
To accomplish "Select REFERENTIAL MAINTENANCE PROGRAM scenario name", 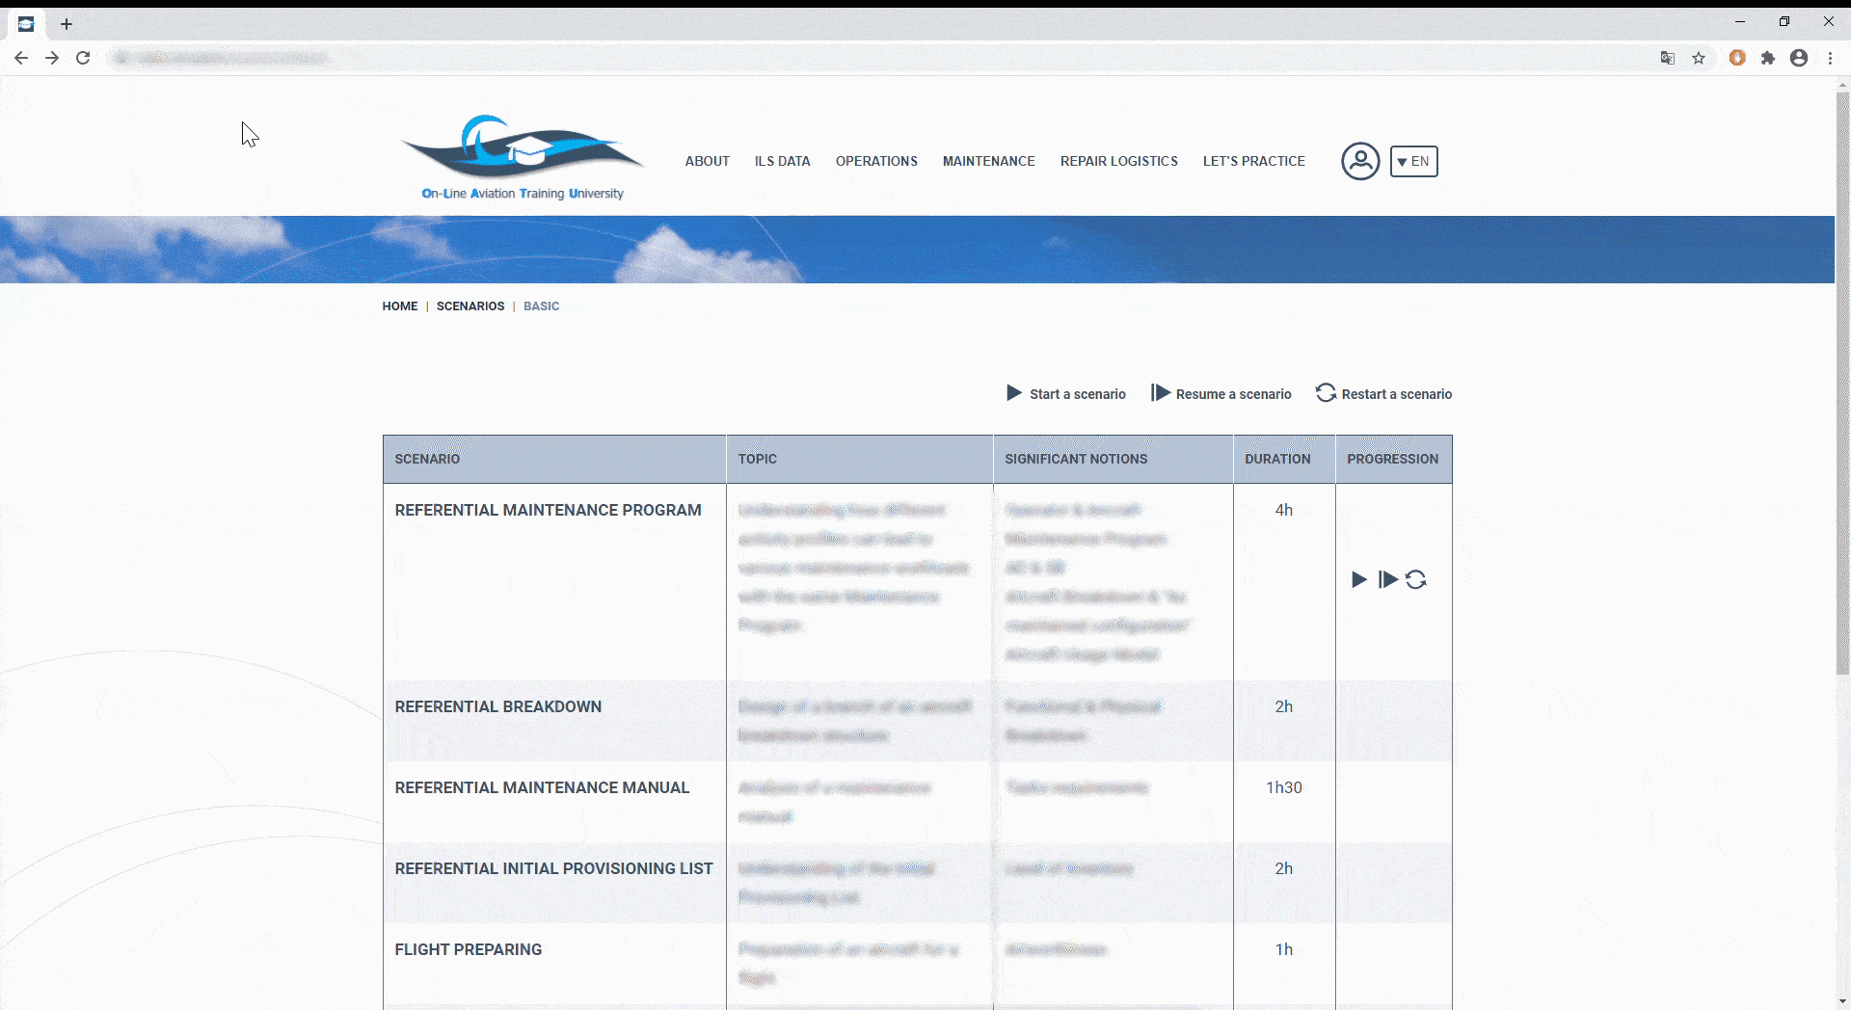I will click(x=548, y=510).
